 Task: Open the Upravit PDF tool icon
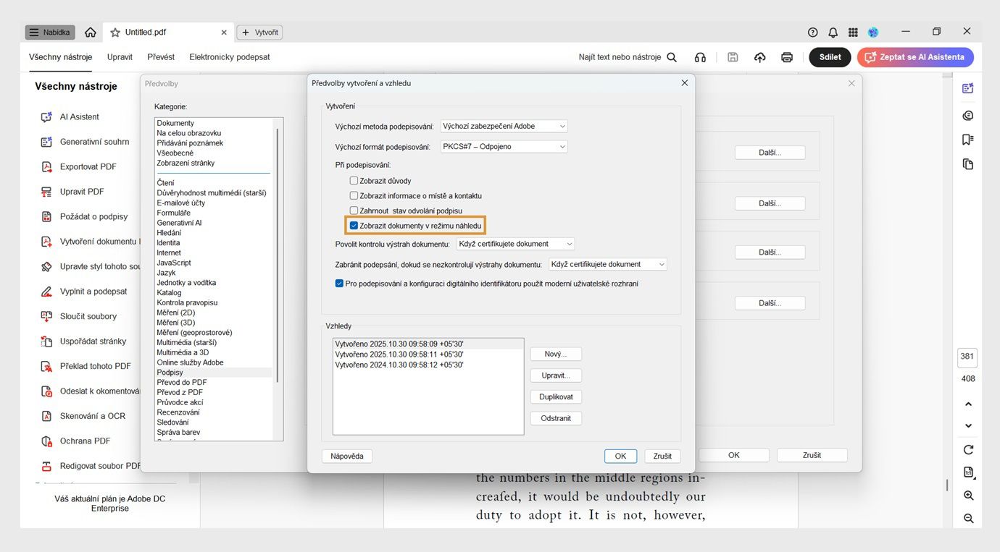point(46,192)
